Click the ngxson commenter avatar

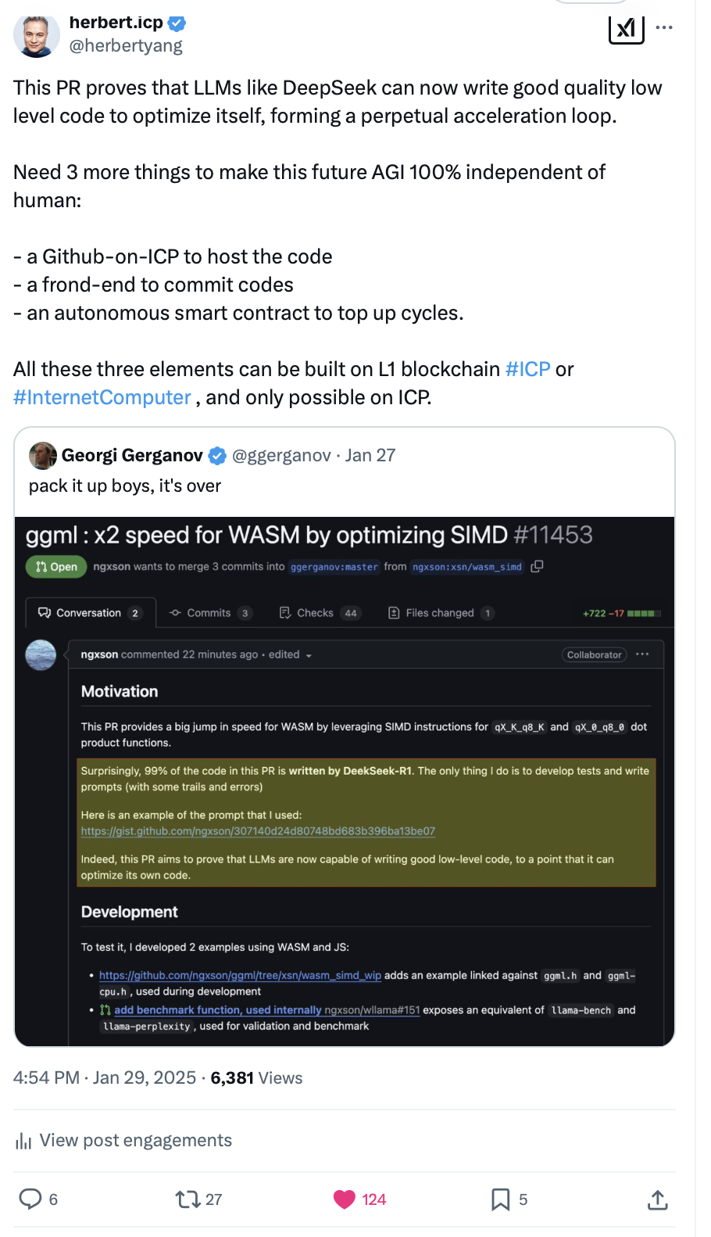[x=41, y=654]
